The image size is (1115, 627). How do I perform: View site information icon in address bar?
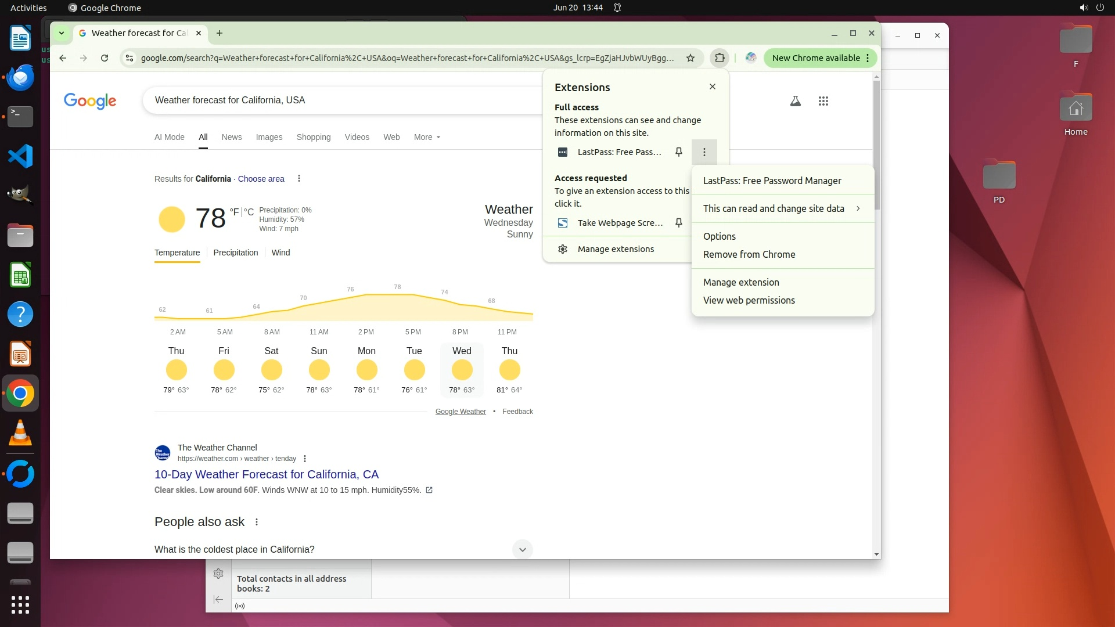(130, 58)
